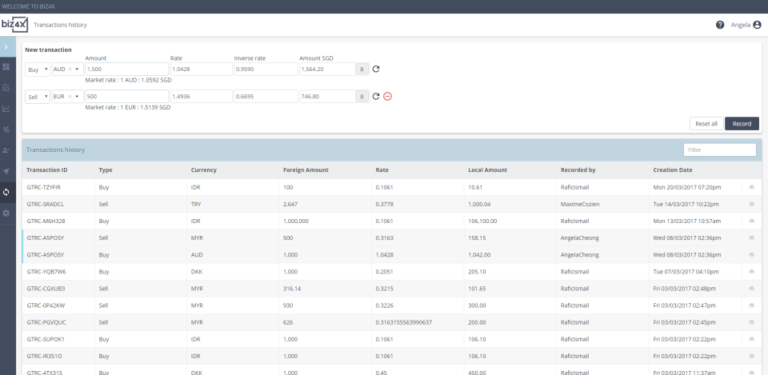Click the MaximeCozien recorded-by cell
Screen dimensions: 768x375
[602, 204]
